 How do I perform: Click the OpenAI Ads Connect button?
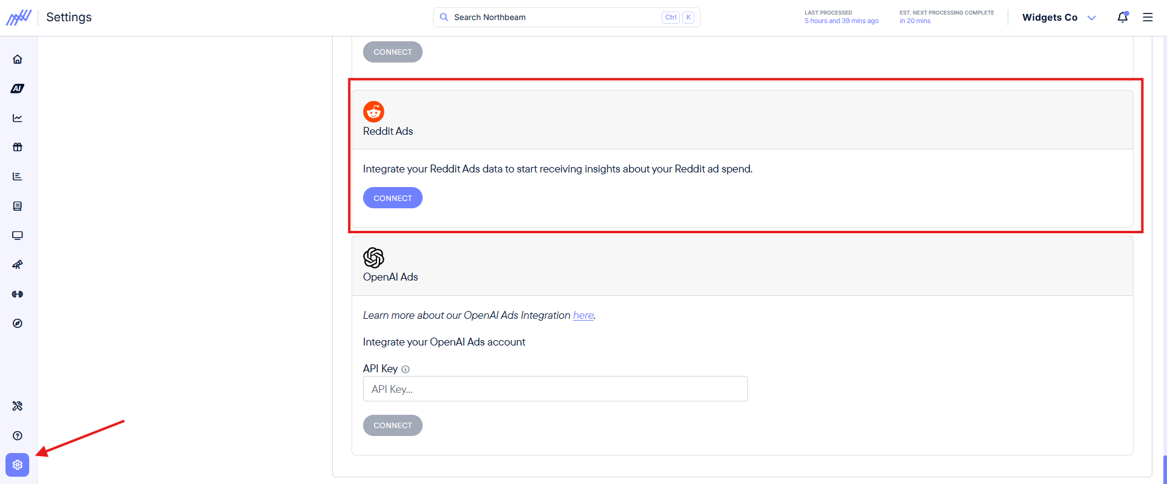coord(393,426)
